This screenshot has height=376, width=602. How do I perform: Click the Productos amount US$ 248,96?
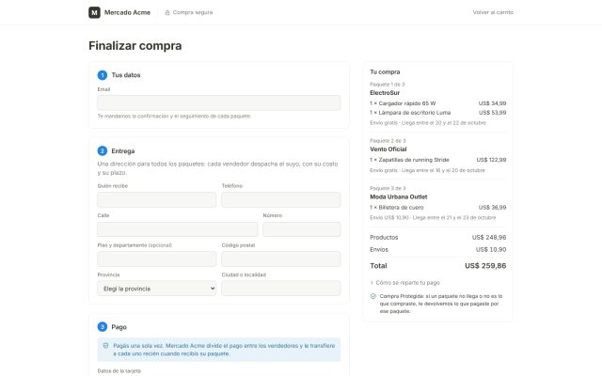tap(489, 238)
